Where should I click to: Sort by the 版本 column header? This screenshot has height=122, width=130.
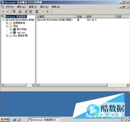[x=100, y=17]
